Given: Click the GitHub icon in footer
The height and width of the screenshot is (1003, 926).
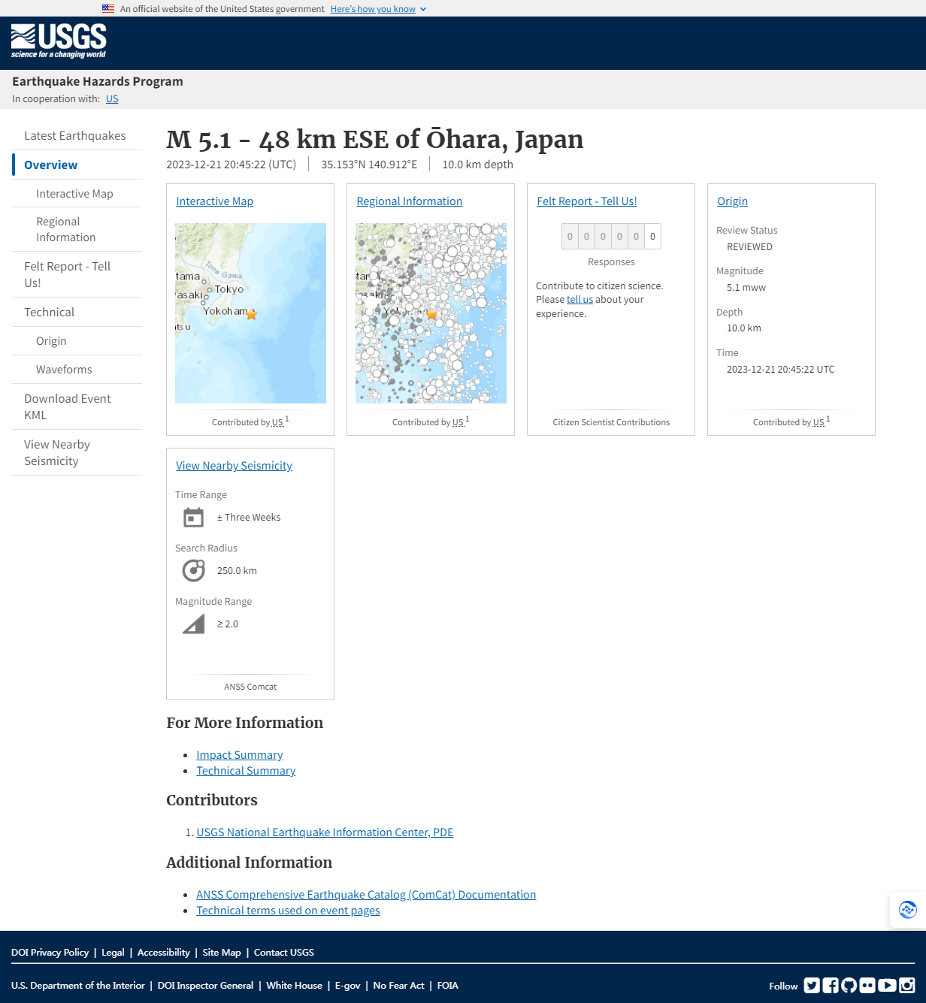Looking at the screenshot, I should [x=849, y=985].
